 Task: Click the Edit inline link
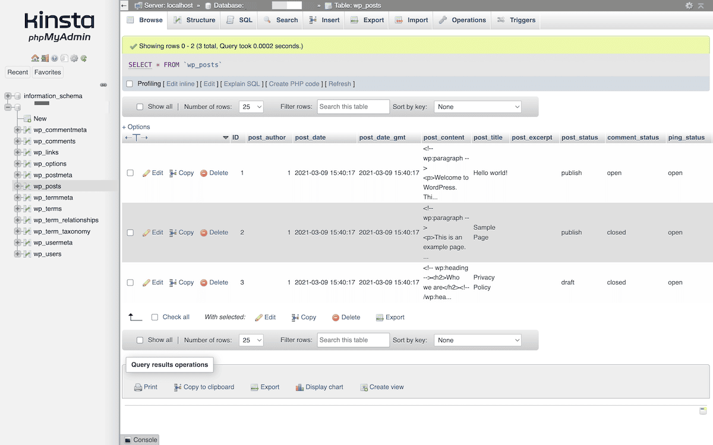pos(181,84)
